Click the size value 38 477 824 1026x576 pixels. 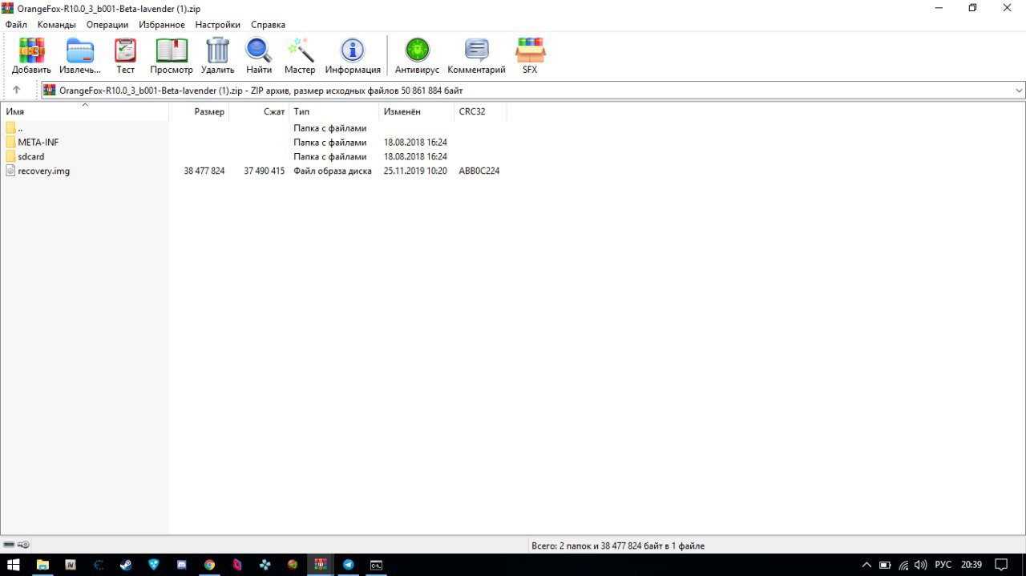tap(204, 171)
